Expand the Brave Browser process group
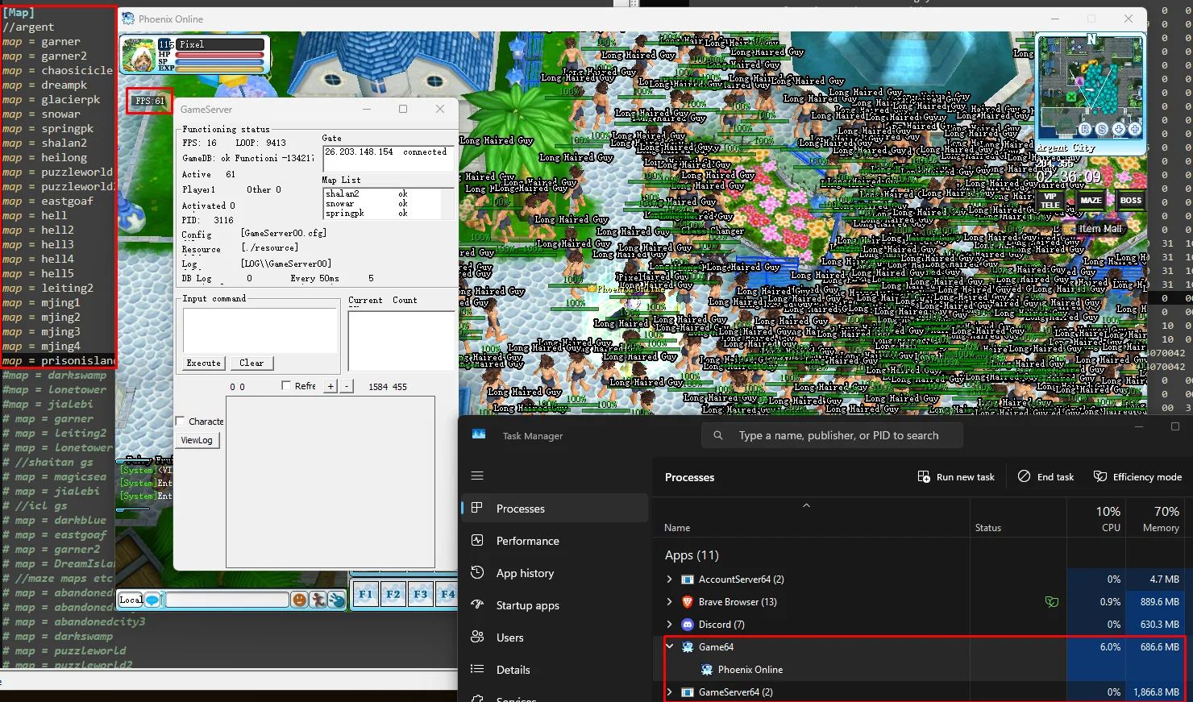The width and height of the screenshot is (1193, 702). [x=669, y=602]
